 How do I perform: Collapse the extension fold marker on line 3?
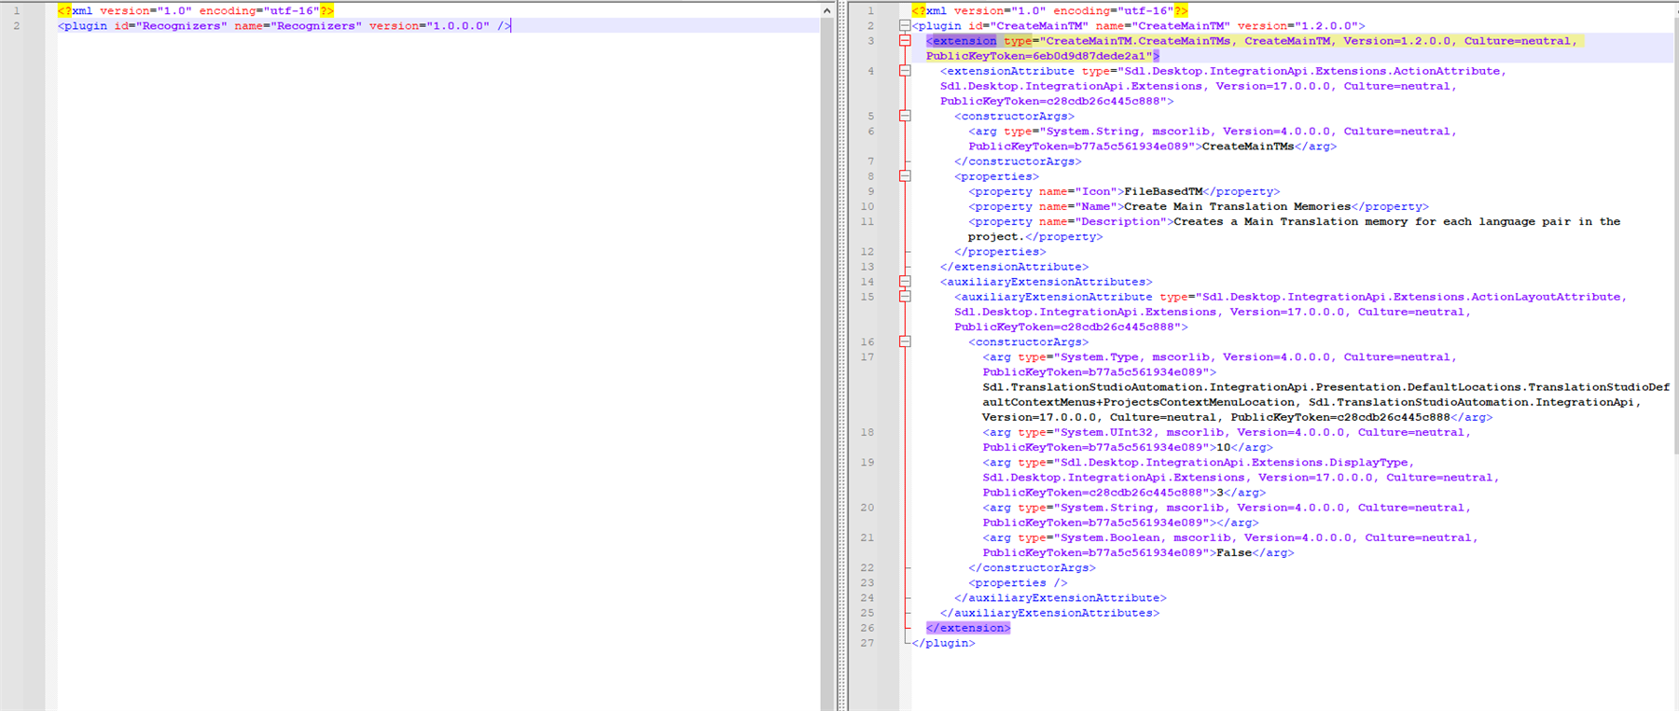point(905,41)
